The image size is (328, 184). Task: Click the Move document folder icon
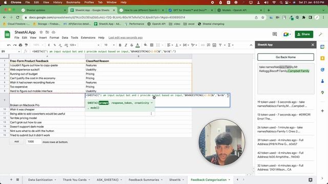pyautogui.click(x=47, y=32)
